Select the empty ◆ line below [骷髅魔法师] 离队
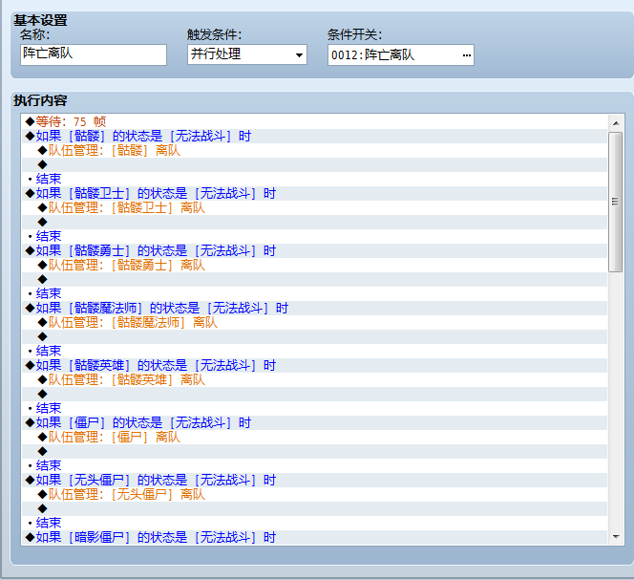Image resolution: width=634 pixels, height=580 pixels. 314,336
